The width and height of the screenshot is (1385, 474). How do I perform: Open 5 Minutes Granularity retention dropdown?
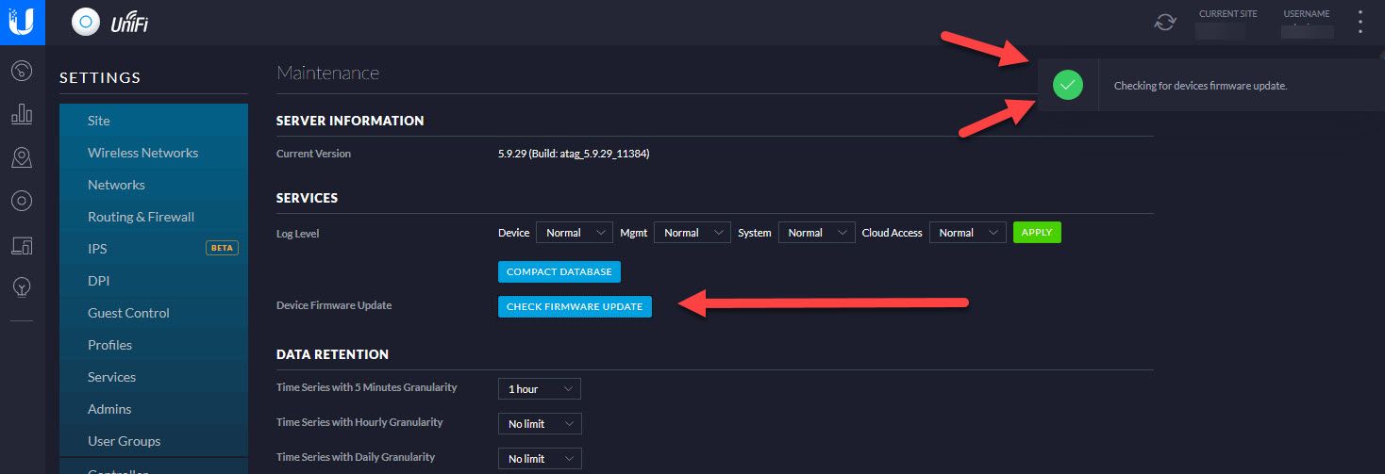coord(539,389)
